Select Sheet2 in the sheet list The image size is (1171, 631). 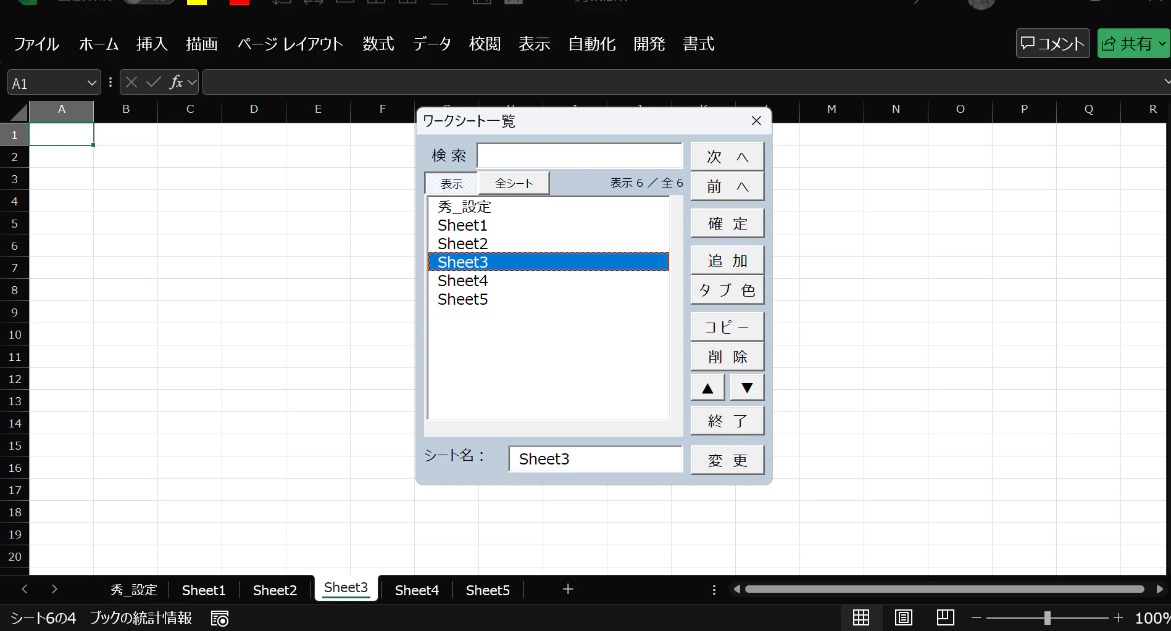(x=548, y=244)
